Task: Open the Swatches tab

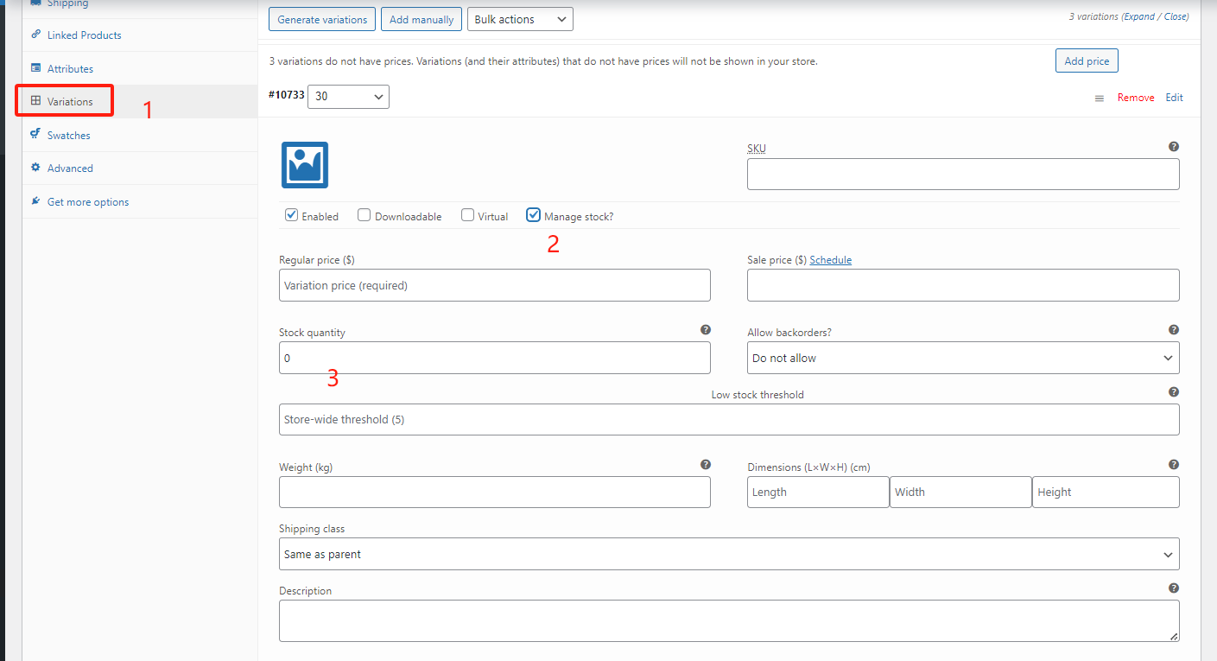Action: point(68,136)
